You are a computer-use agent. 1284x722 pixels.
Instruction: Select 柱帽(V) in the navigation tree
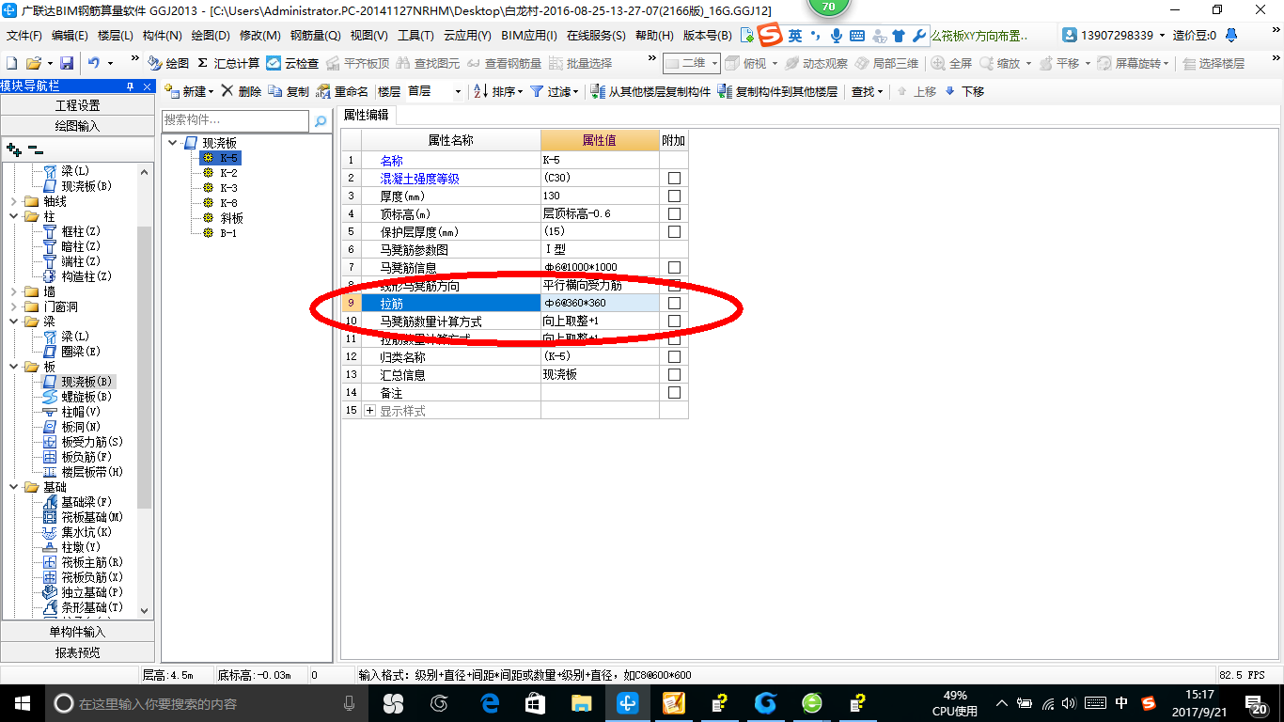coord(81,412)
